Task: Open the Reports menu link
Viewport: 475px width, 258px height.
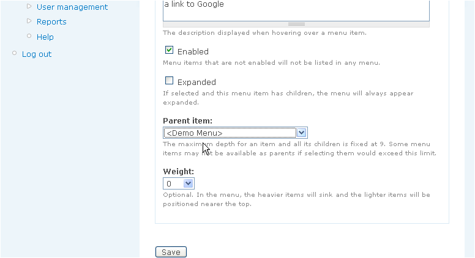Action: coord(51,22)
